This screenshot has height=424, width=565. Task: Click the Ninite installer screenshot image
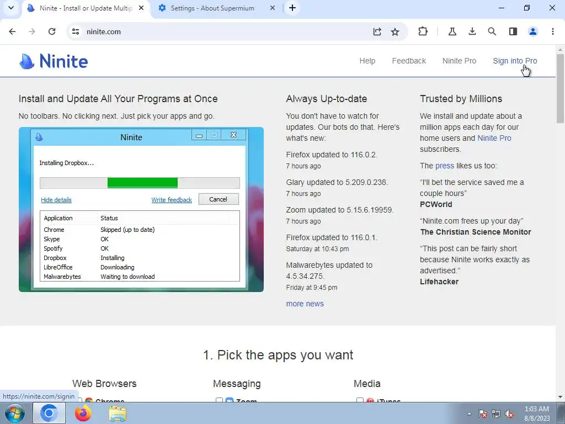click(x=141, y=209)
